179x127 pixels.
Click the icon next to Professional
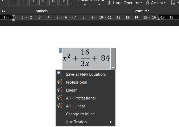pyautogui.click(x=60, y=82)
